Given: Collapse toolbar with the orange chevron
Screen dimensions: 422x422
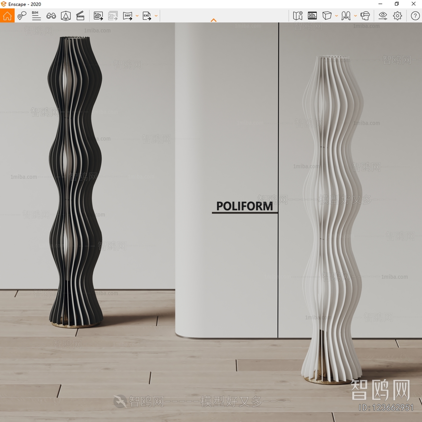Looking at the screenshot, I should 214,20.
